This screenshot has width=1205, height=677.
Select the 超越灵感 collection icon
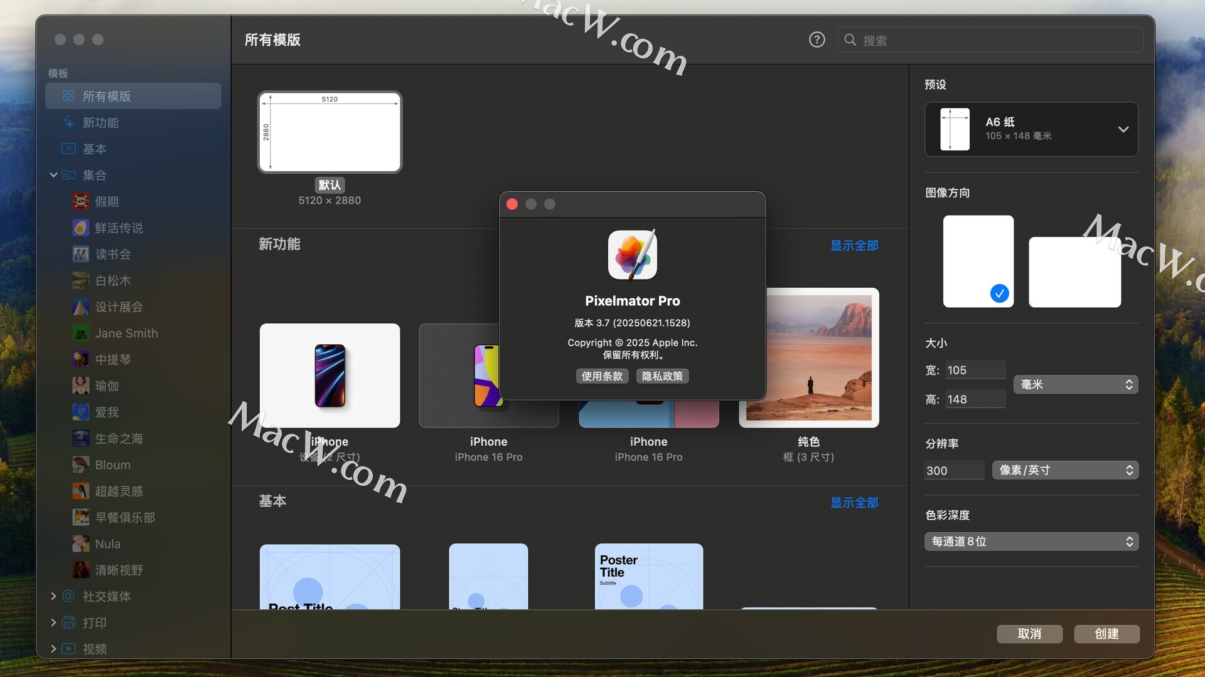[x=81, y=491]
